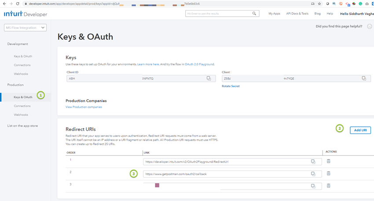This screenshot has width=374, height=201.
Task: Open Development Webhooks in sidebar
Action: pos(21,74)
